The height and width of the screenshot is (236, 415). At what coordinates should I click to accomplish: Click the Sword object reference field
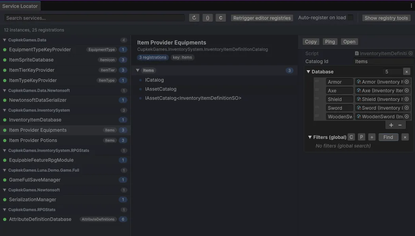tap(383, 108)
